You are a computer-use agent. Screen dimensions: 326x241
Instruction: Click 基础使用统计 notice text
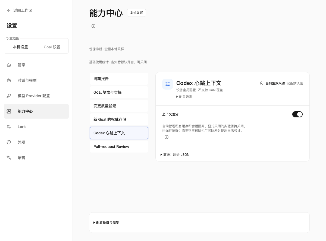click(x=118, y=62)
